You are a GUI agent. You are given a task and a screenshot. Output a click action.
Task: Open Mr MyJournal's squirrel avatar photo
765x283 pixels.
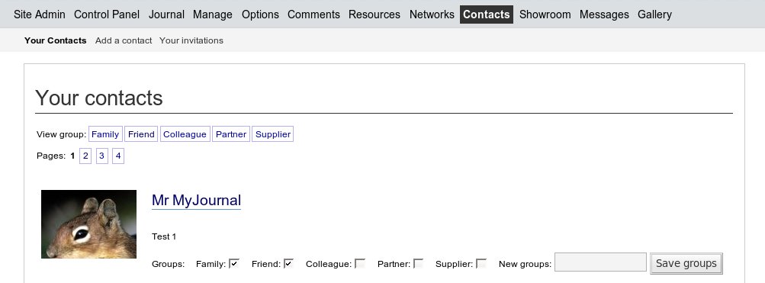[88, 224]
